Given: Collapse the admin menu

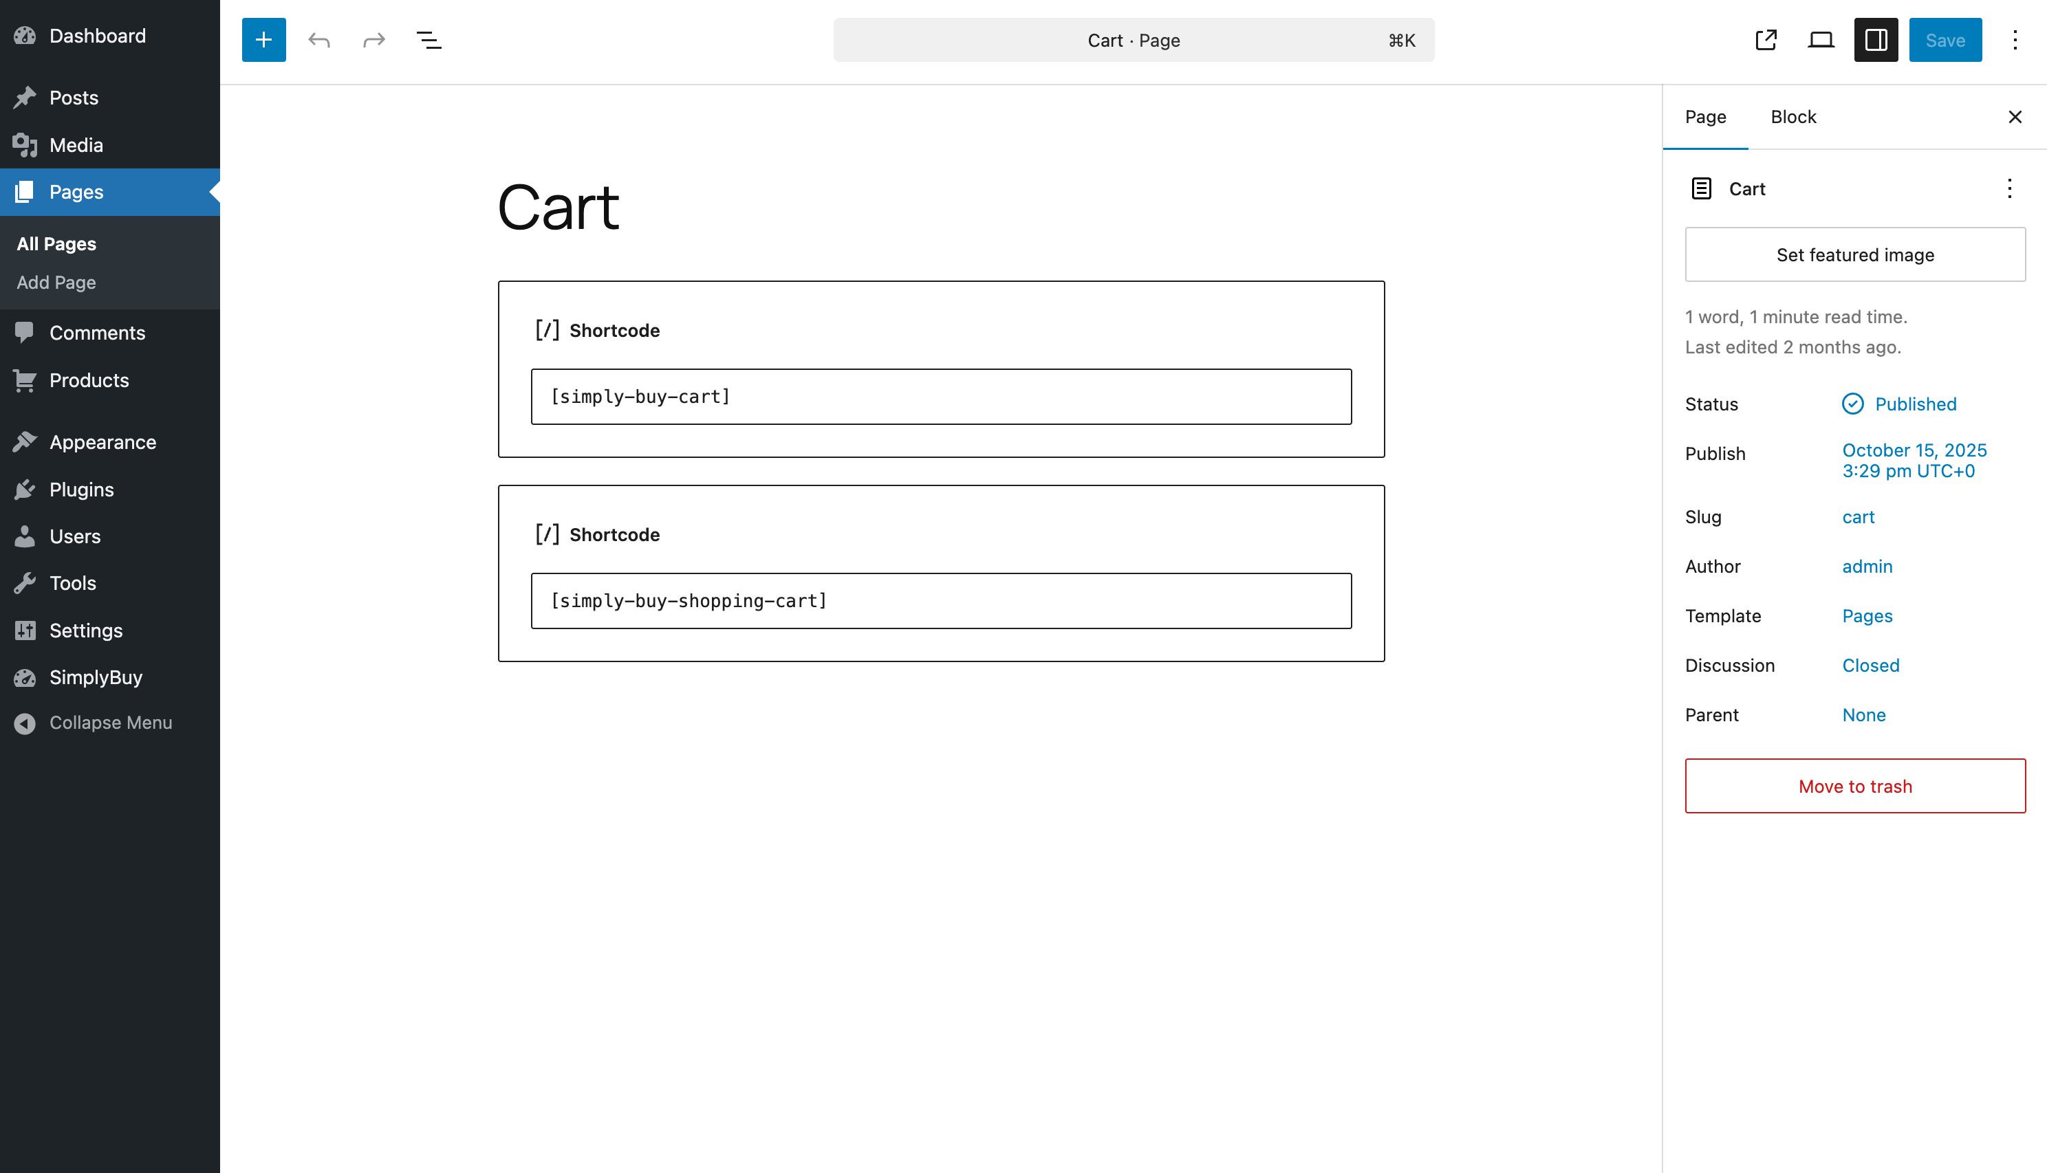Looking at the screenshot, I should [x=109, y=723].
